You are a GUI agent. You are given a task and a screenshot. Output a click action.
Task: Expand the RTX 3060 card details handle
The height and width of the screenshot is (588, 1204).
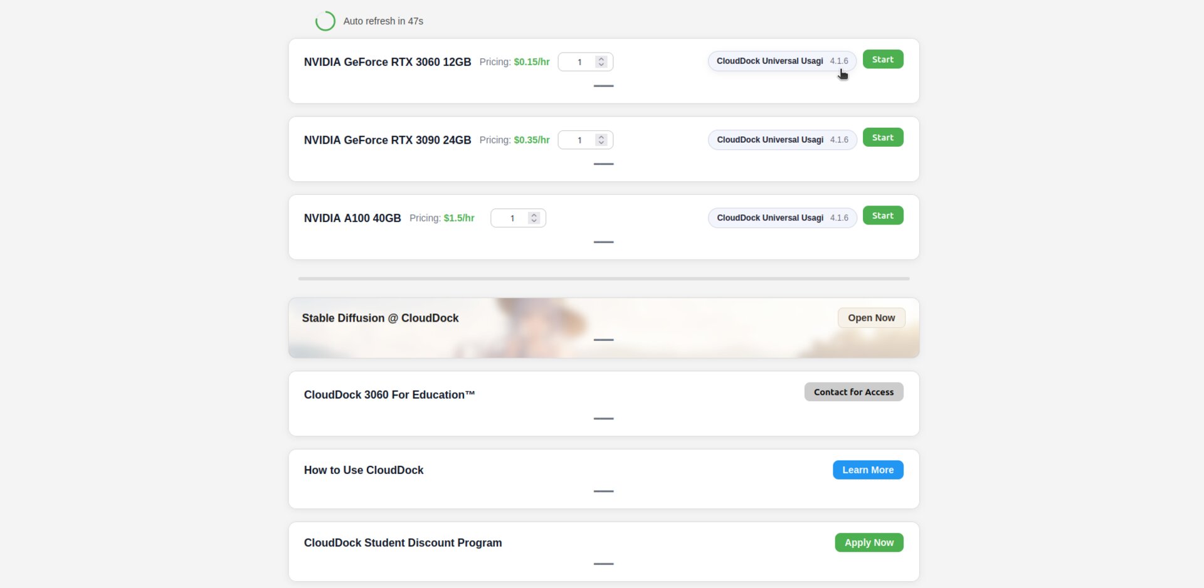point(603,86)
